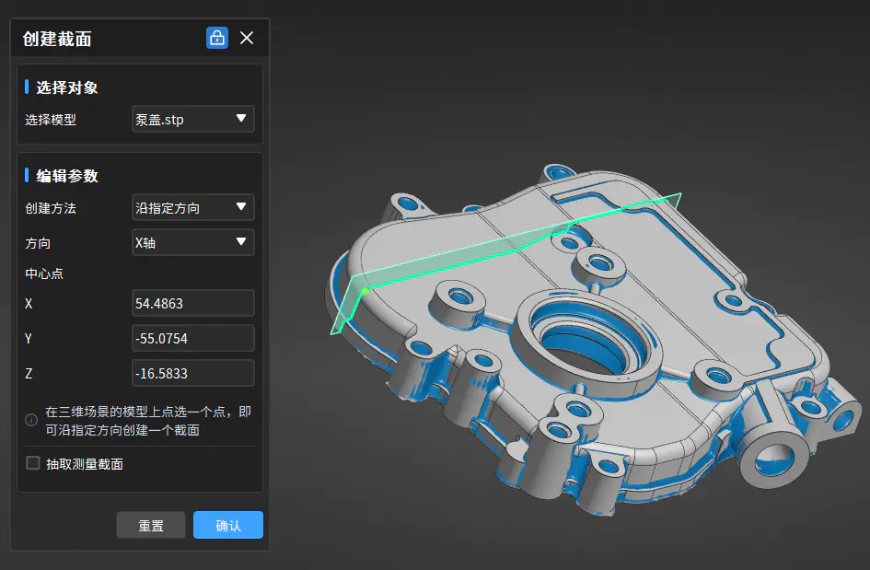
Task: Close the 创建截面 dialog
Action: click(247, 38)
